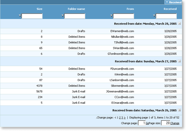Image resolution: width=186 pixels, height=131 pixels.
Task: Click the size value 234
Action: click(x=40, y=97)
